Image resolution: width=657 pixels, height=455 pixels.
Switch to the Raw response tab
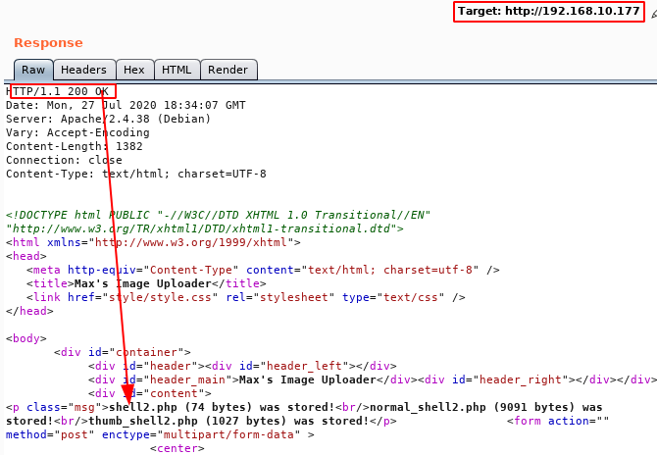click(33, 70)
